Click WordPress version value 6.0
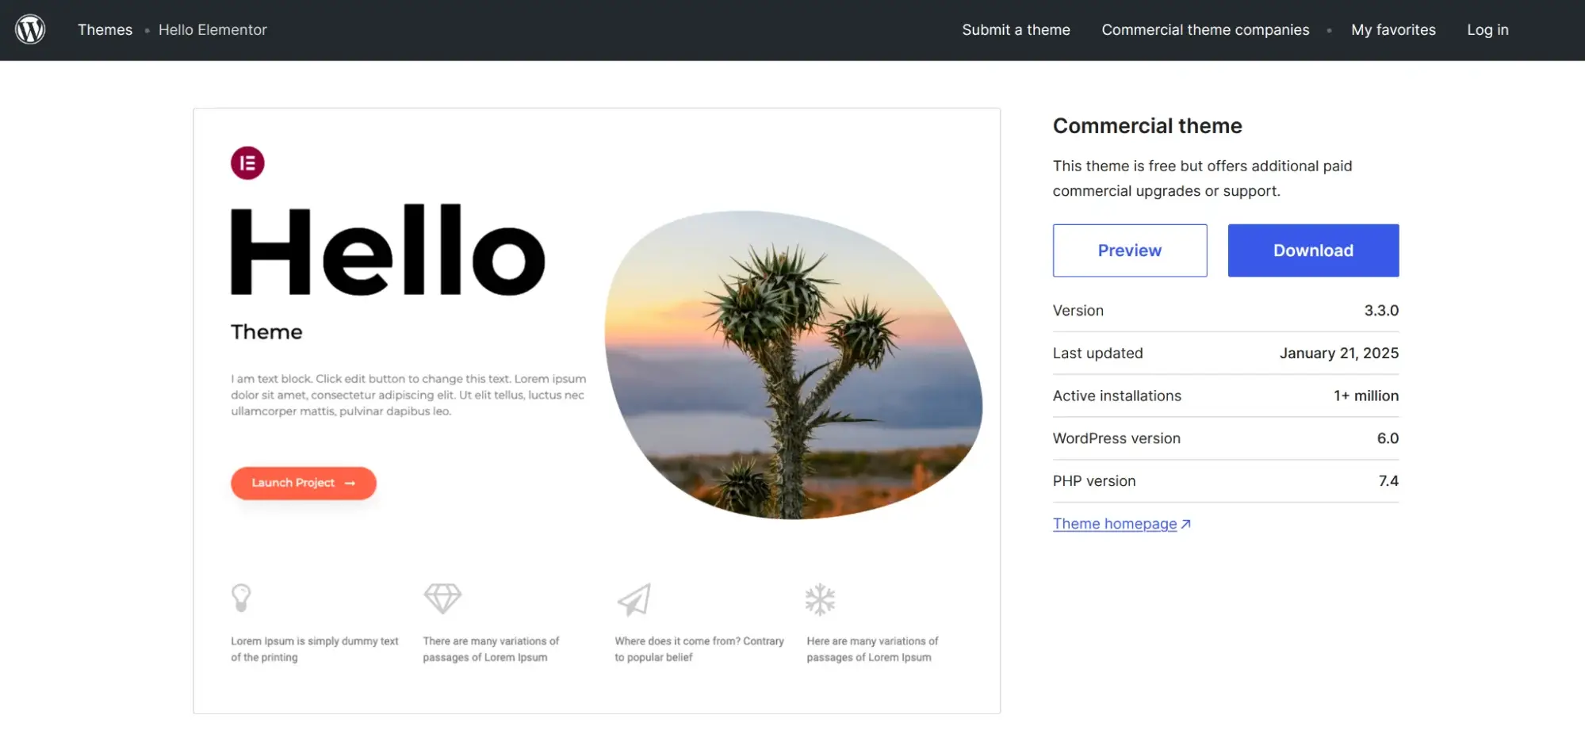The width and height of the screenshot is (1585, 738). (1388, 438)
